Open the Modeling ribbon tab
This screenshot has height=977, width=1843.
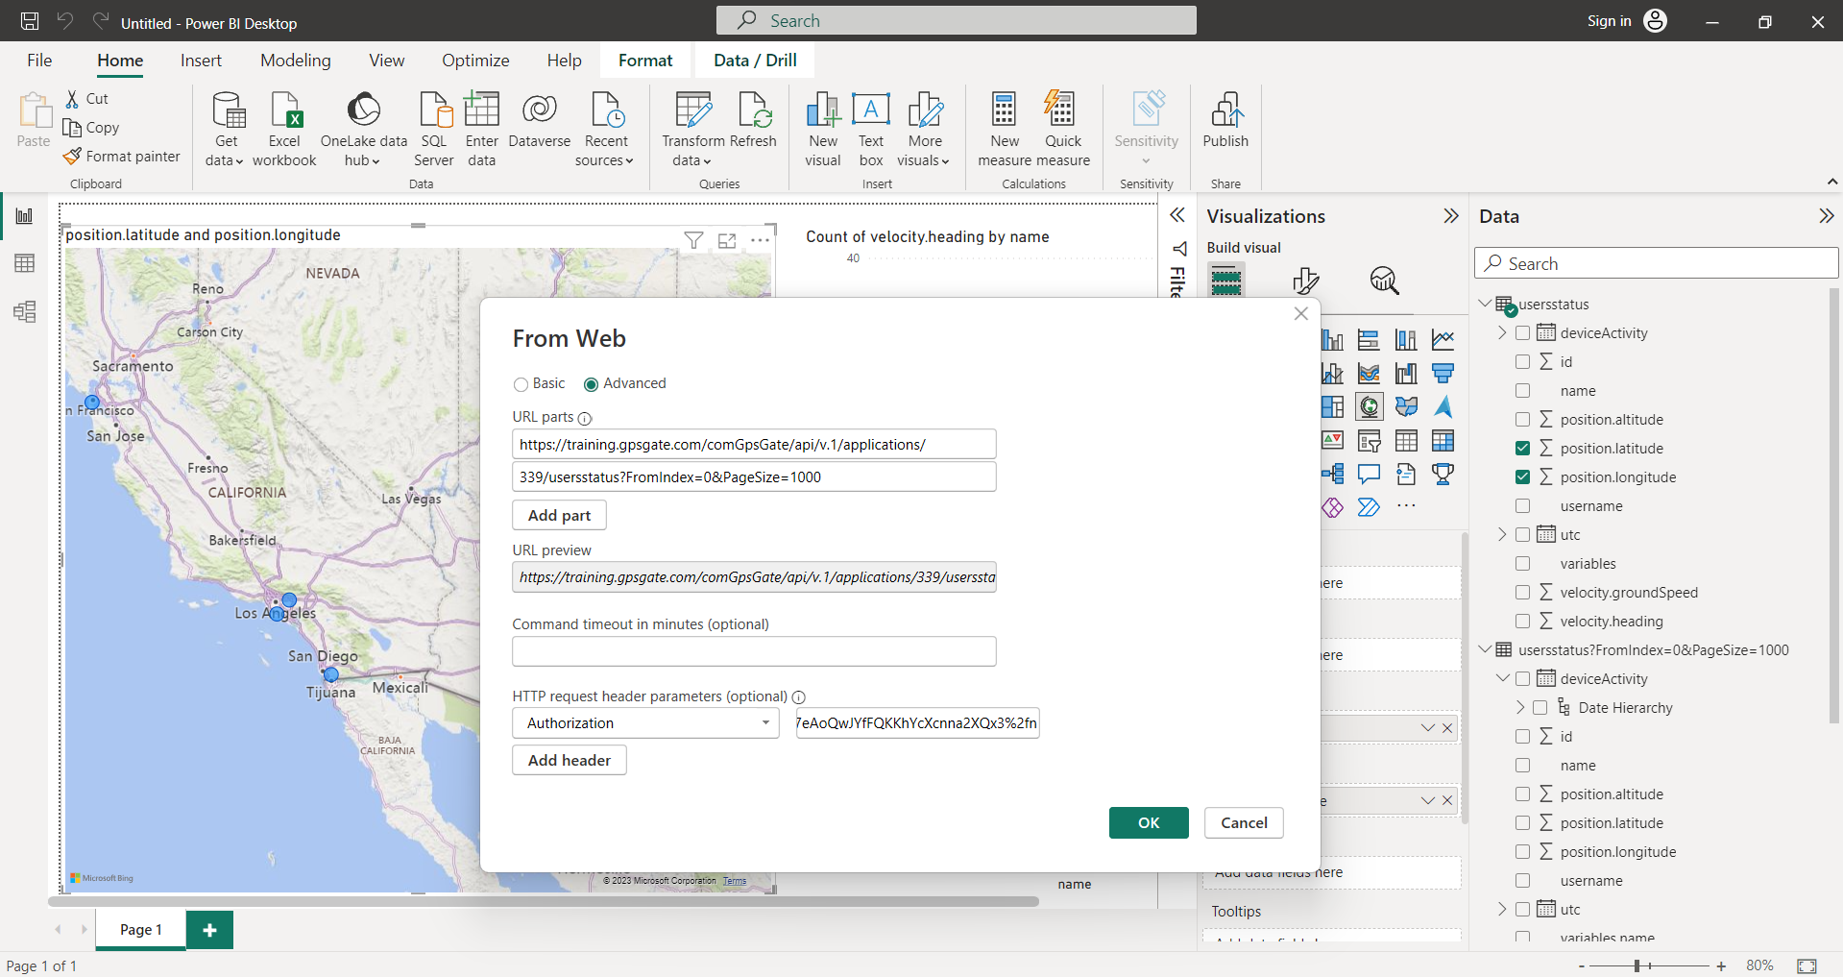pyautogui.click(x=295, y=61)
